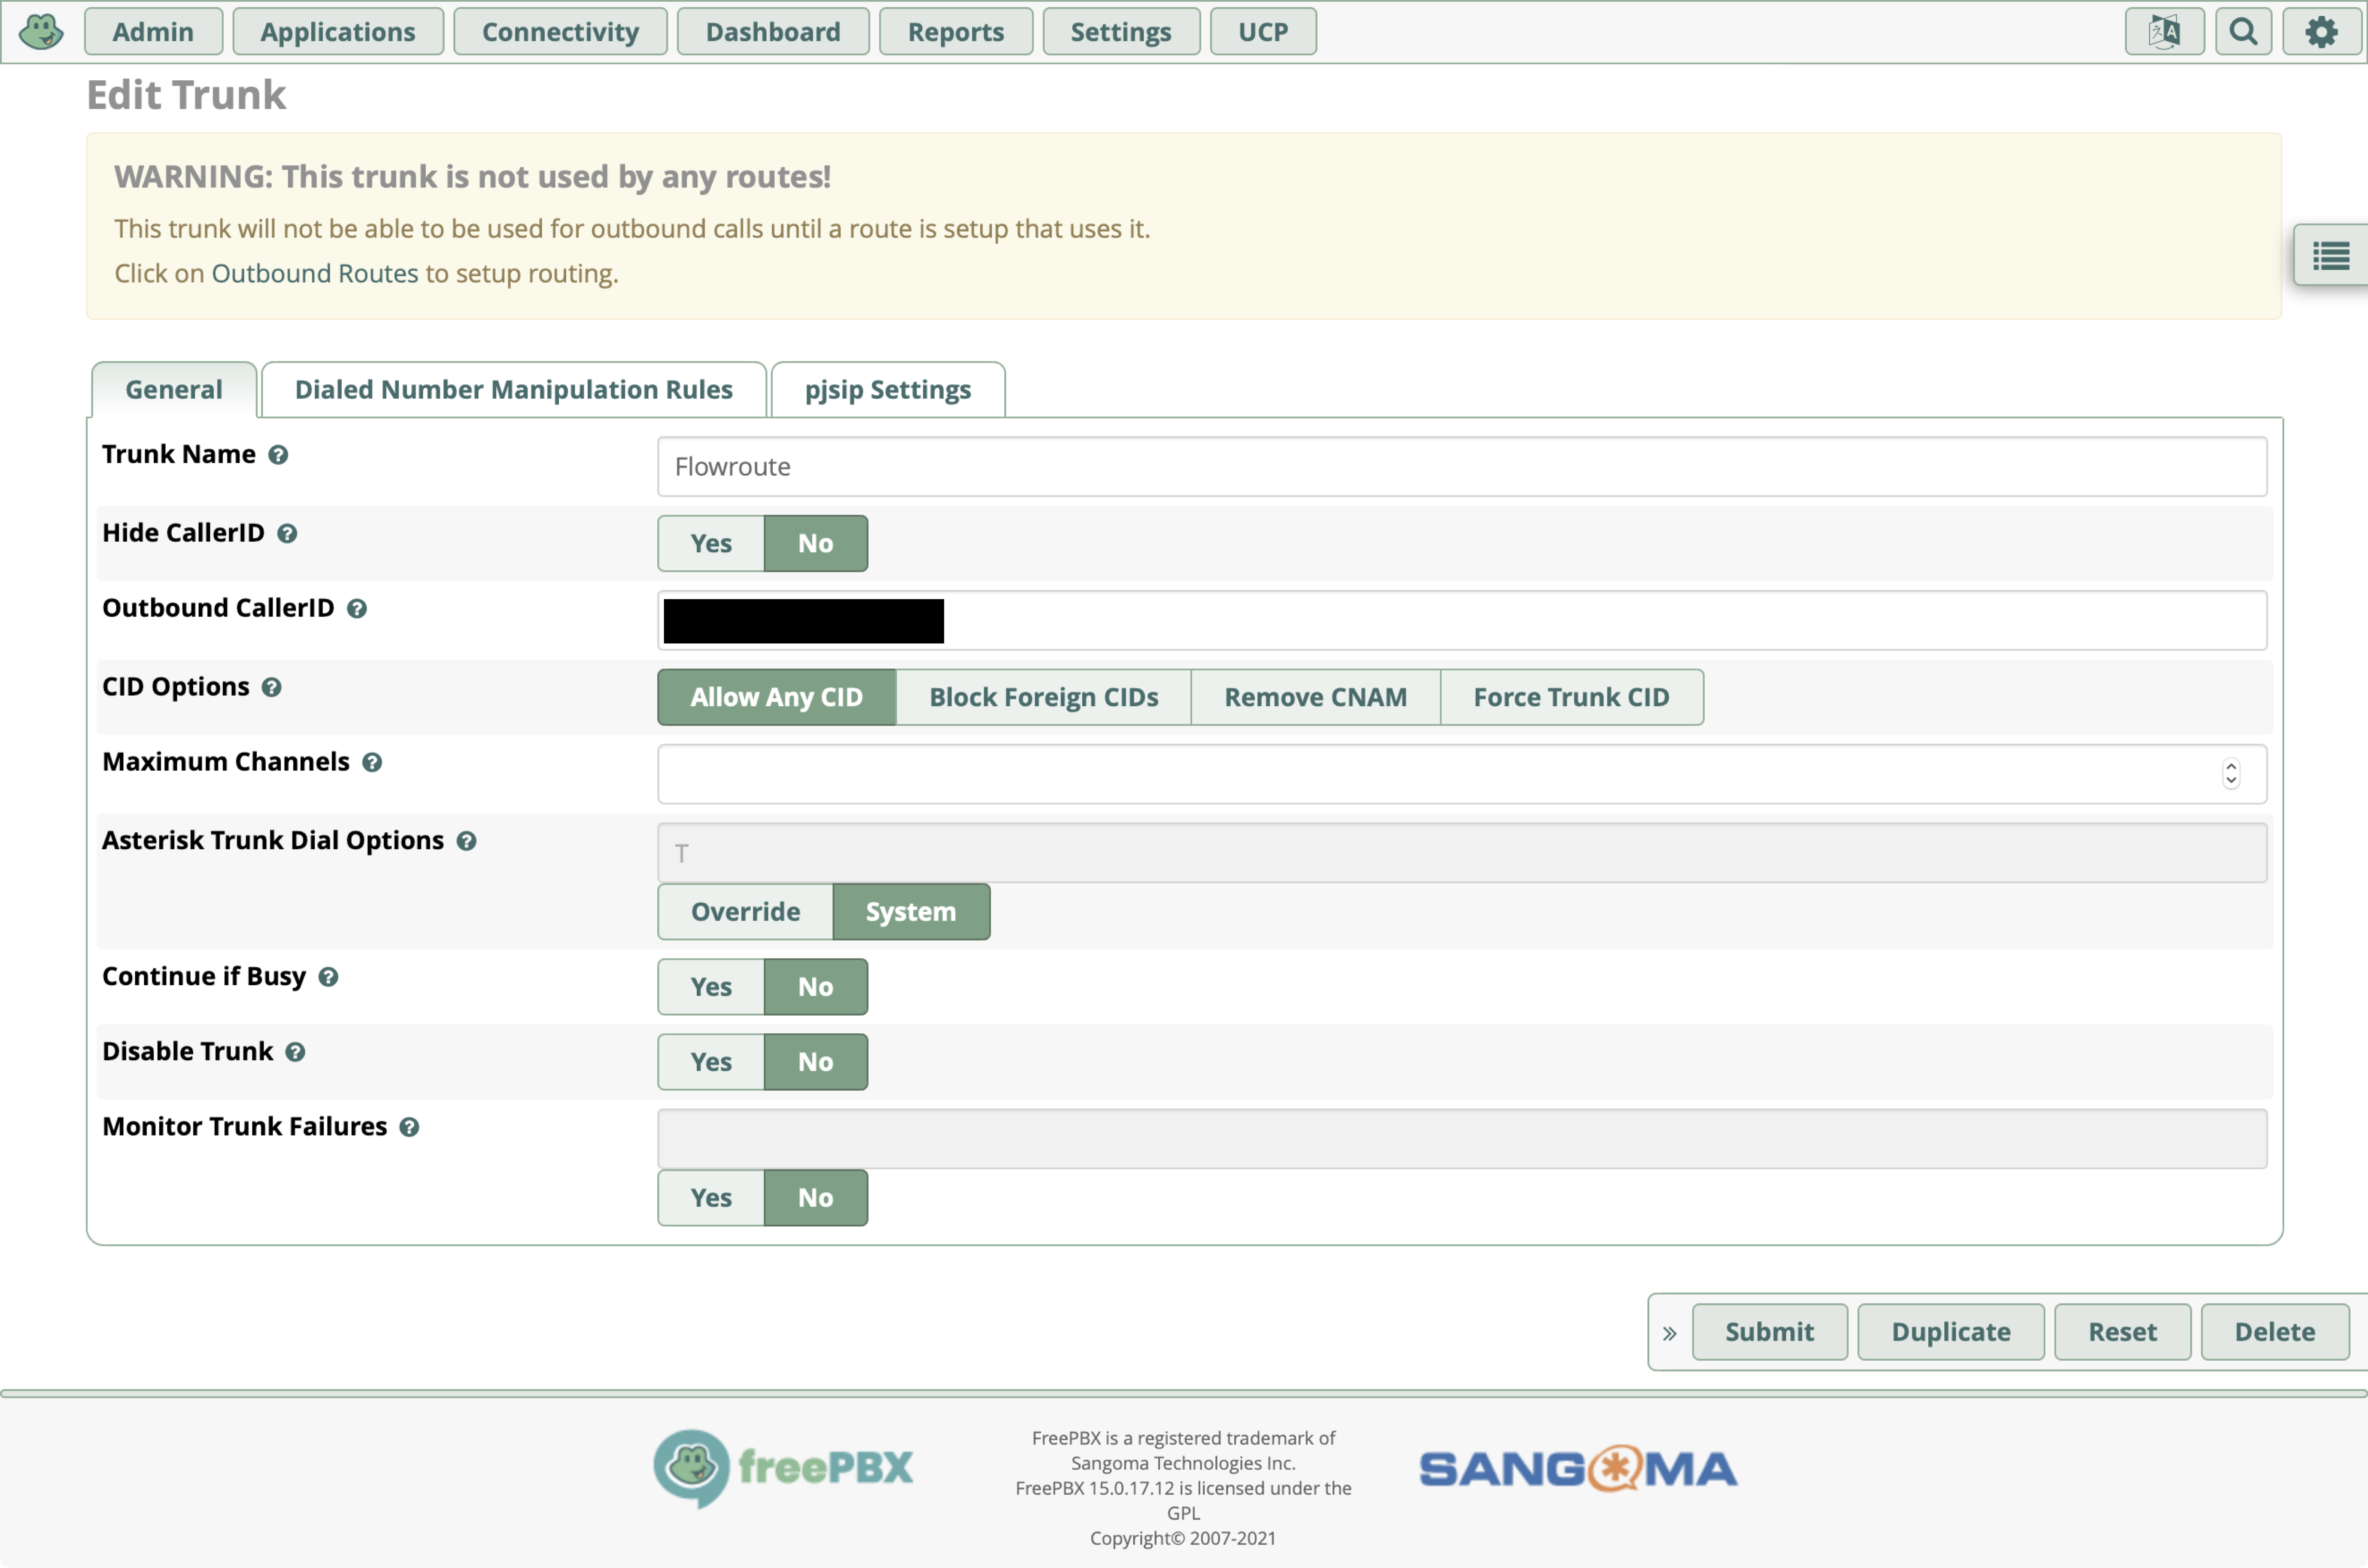The image size is (2368, 1568).
Task: Switch to the pjsip Settings tab
Action: tap(888, 390)
